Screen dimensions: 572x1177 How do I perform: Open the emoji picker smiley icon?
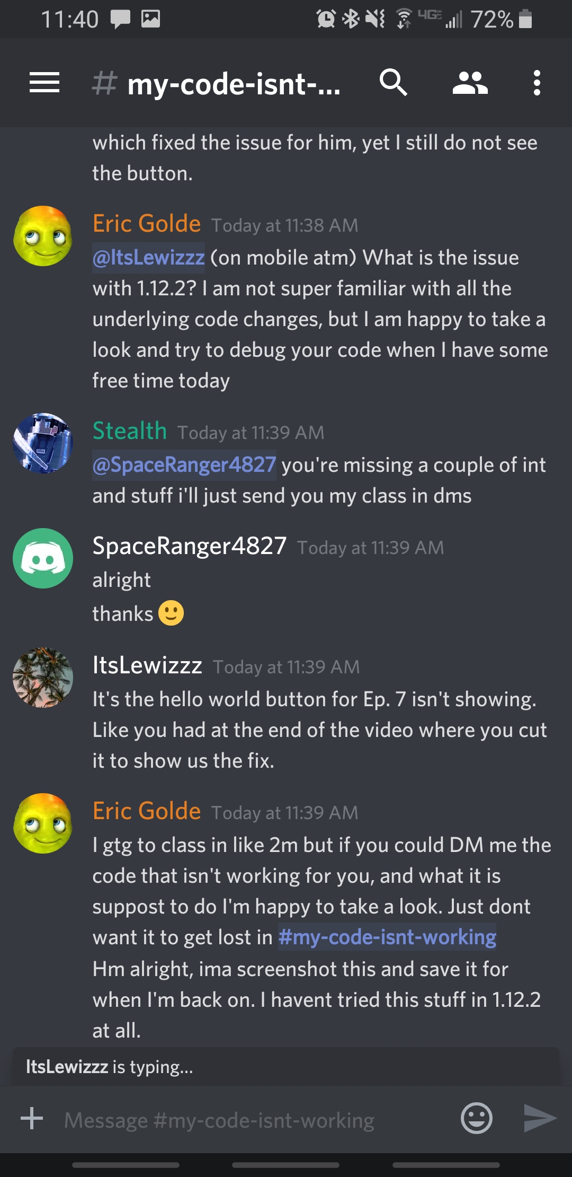[477, 1118]
